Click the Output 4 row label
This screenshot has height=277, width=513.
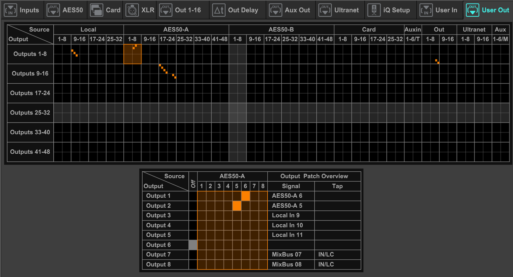point(166,225)
